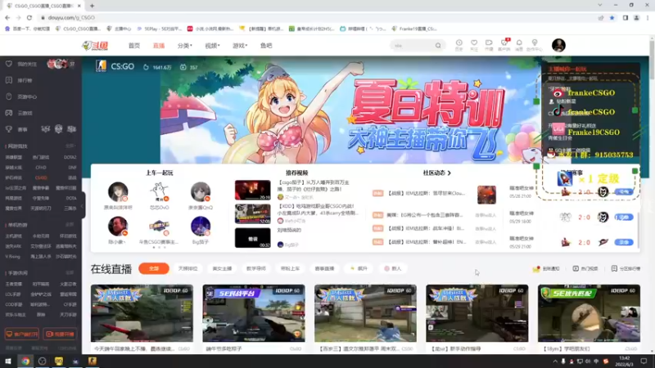Screen dimensions: 655x368
Task: Bookmark the page with star icon
Action: click(612, 17)
